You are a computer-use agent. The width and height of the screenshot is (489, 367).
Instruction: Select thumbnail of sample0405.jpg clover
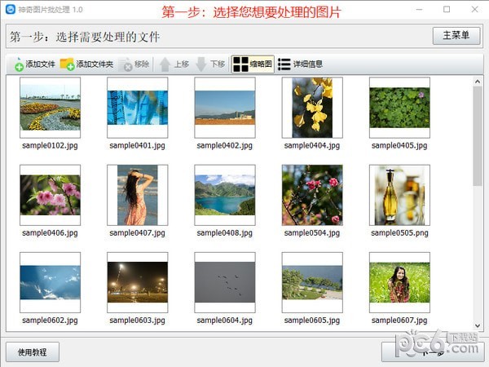[399, 108]
